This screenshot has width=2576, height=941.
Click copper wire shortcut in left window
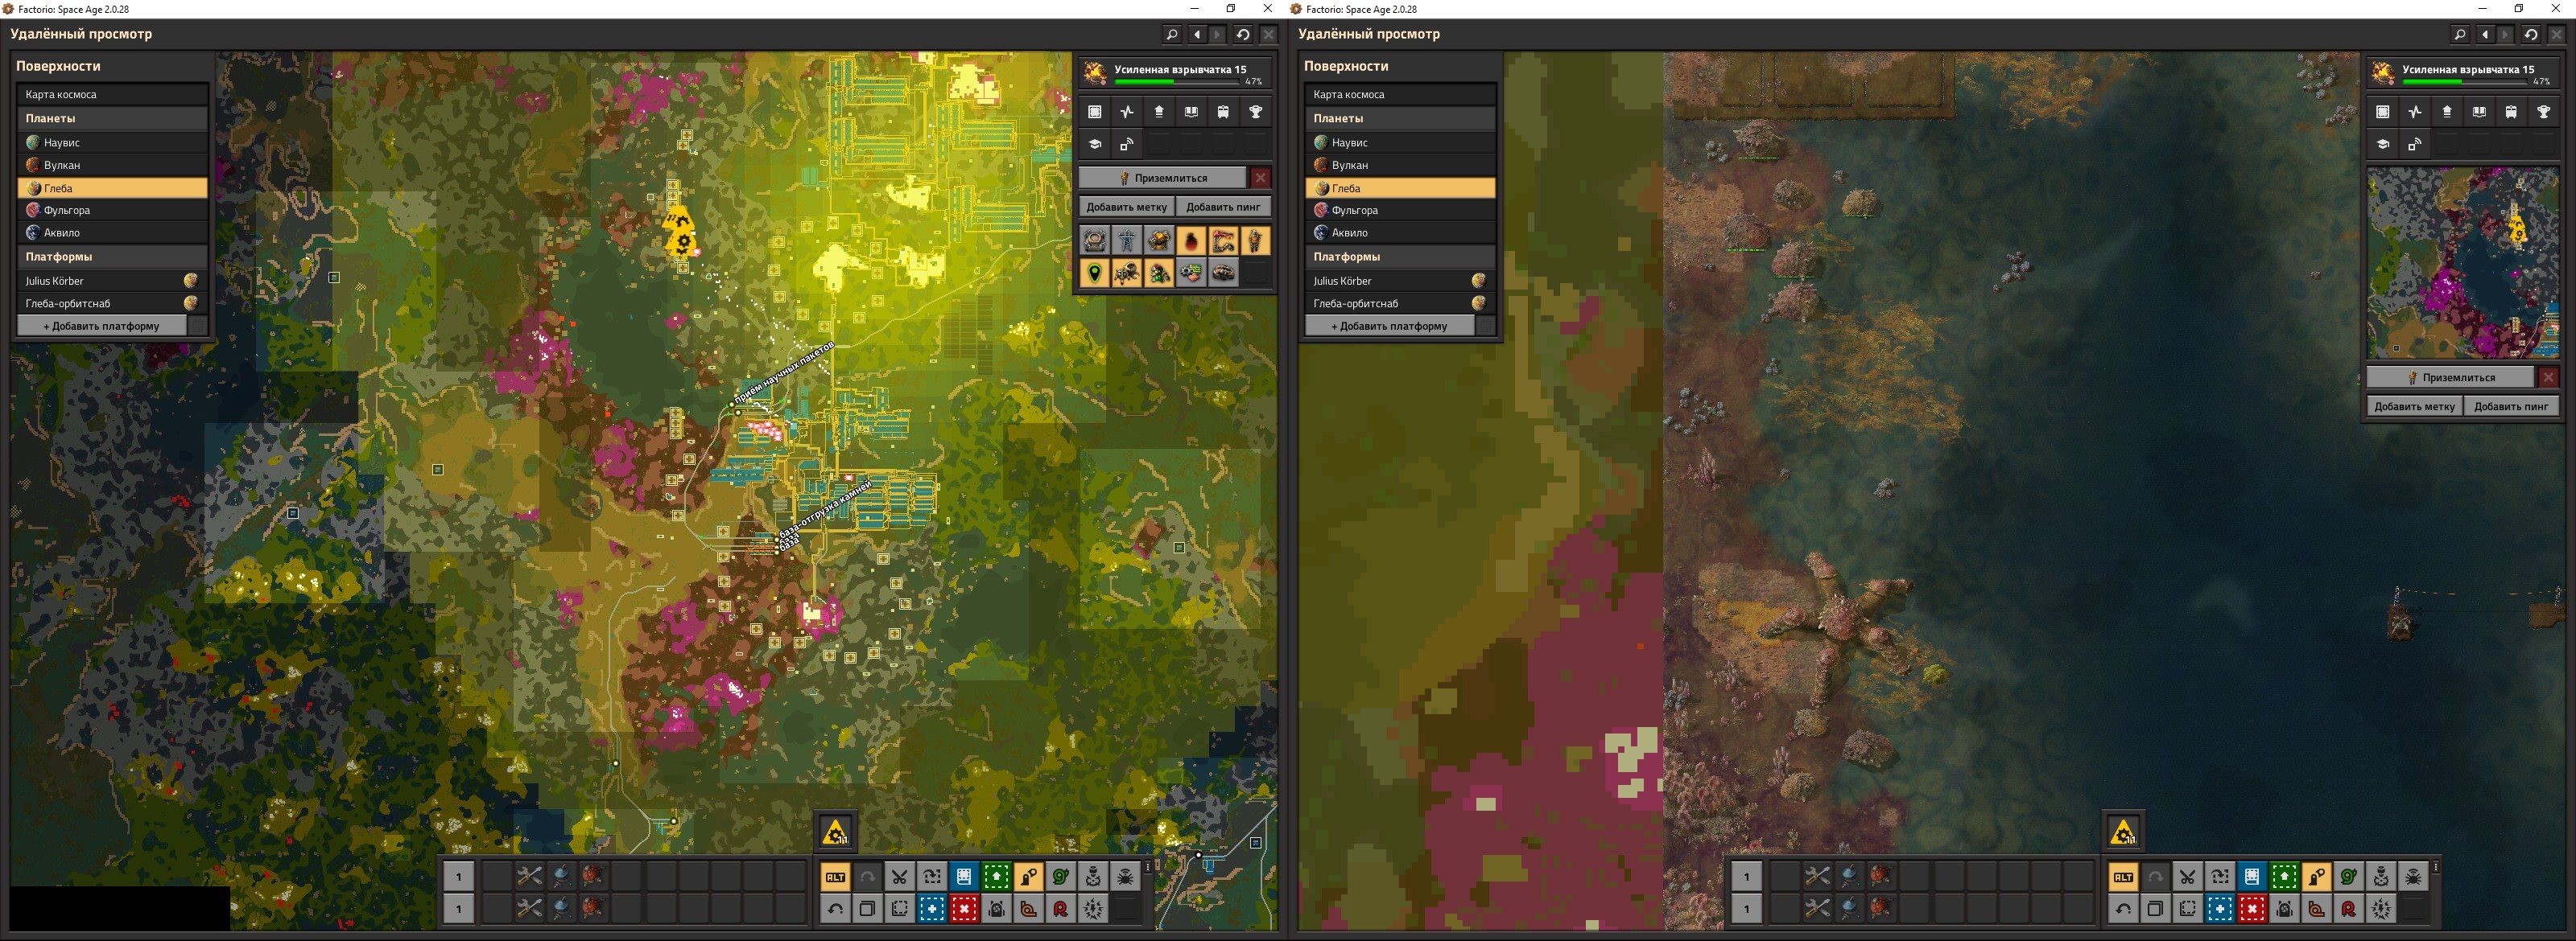(1028, 909)
